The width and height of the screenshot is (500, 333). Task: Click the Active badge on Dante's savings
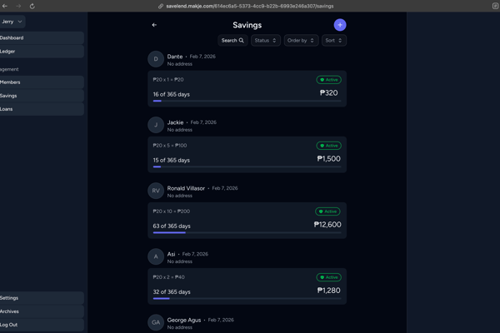328,80
